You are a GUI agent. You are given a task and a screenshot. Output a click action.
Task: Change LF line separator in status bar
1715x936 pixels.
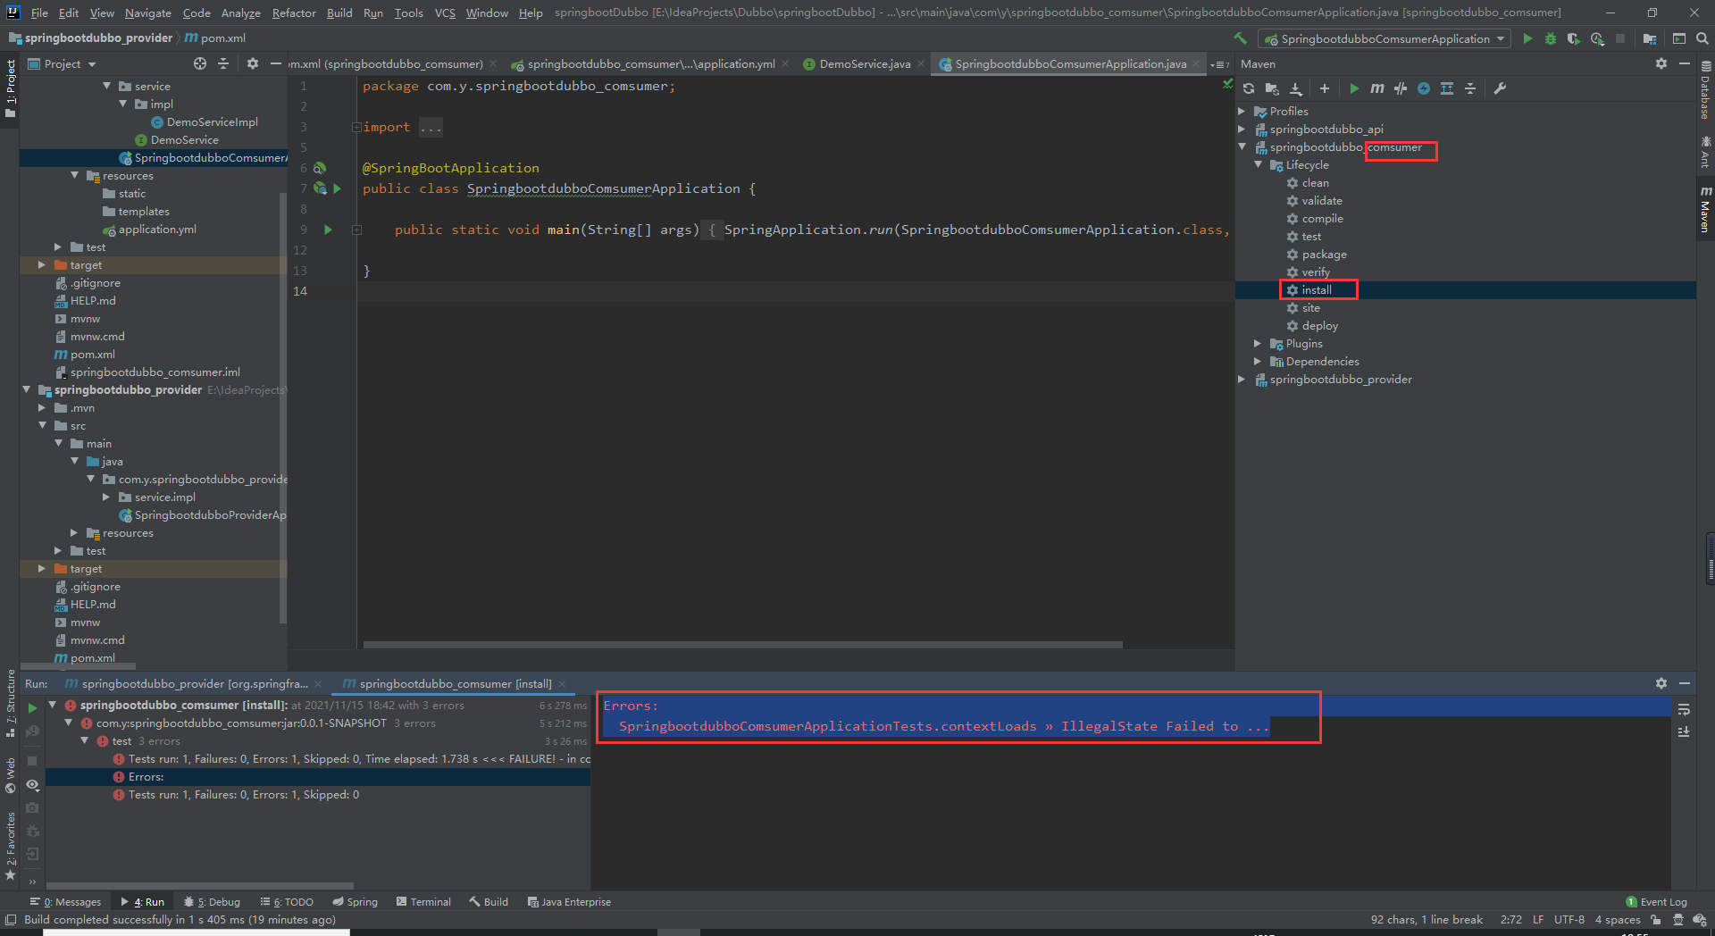pyautogui.click(x=1538, y=920)
